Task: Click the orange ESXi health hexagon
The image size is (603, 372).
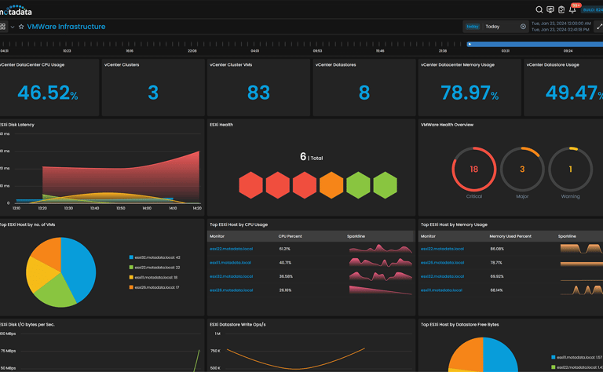Action: click(331, 185)
